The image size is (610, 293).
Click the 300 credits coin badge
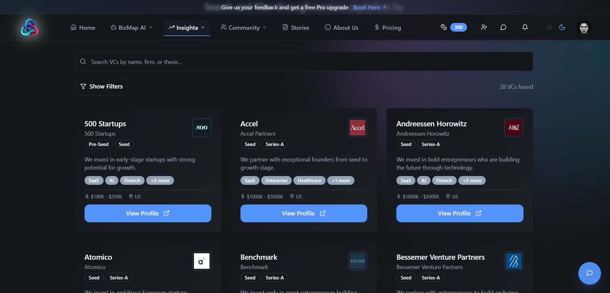click(454, 27)
